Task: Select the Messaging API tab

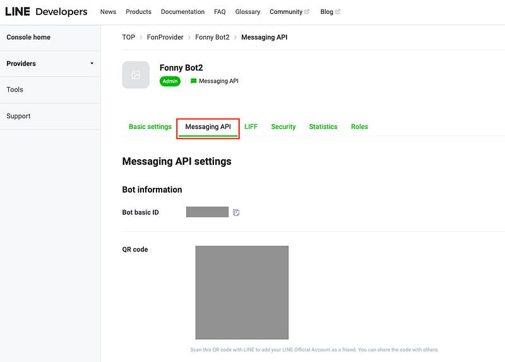Action: (x=208, y=127)
